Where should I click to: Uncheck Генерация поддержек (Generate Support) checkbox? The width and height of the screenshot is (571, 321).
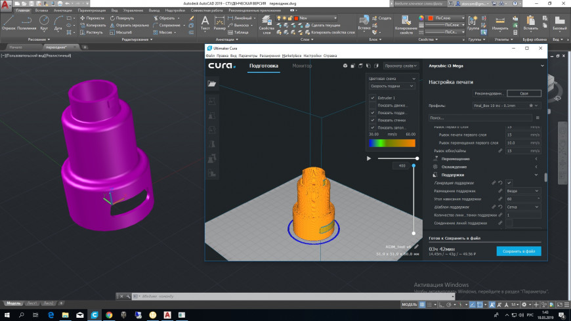point(509,182)
